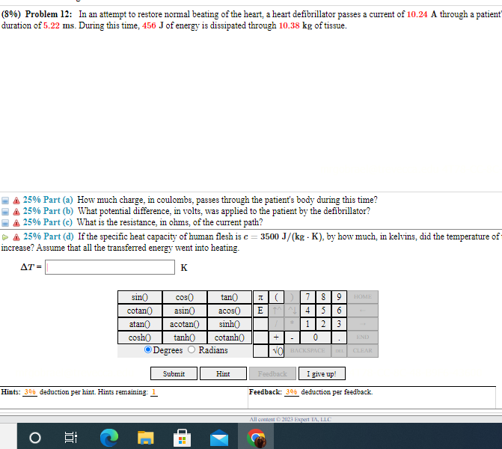Submit the answer
The image size is (502, 449).
tap(174, 373)
